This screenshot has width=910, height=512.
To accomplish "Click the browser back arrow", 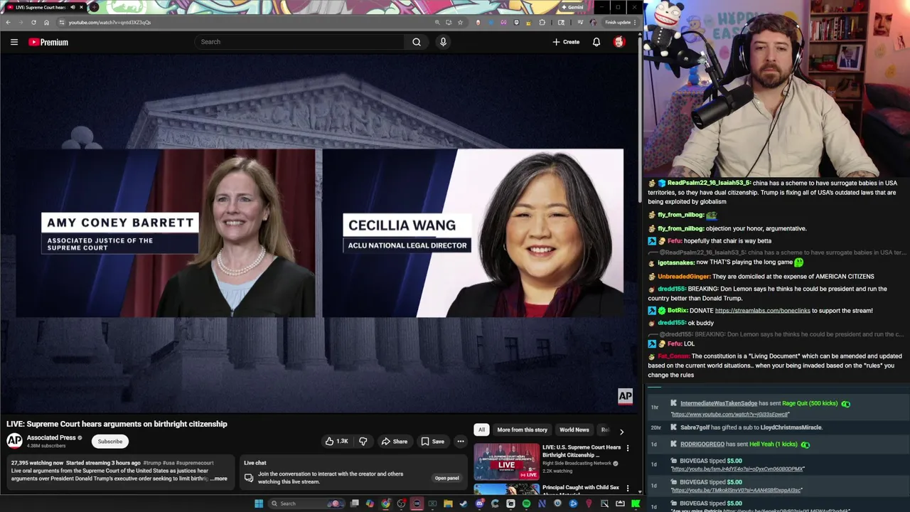I will 8,22.
